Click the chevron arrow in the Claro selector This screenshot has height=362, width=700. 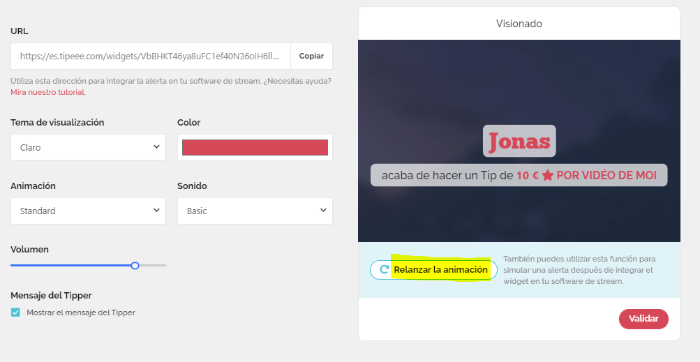coord(156,147)
